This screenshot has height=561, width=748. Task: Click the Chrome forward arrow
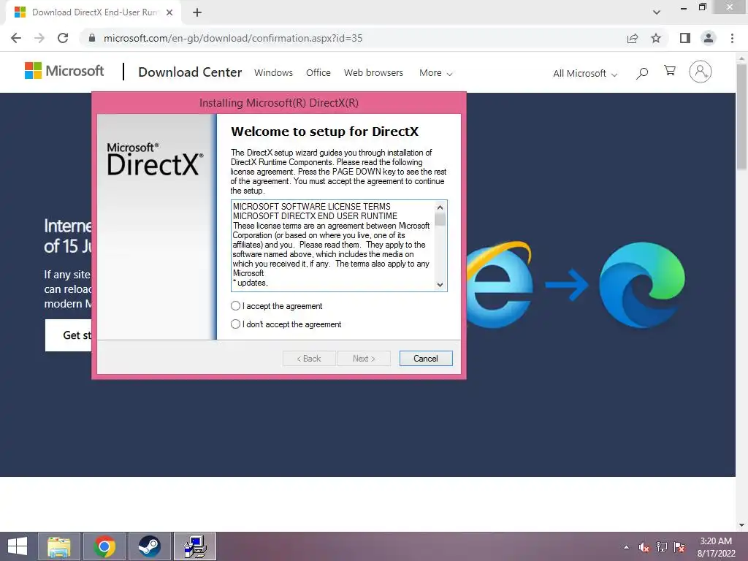pos(39,38)
